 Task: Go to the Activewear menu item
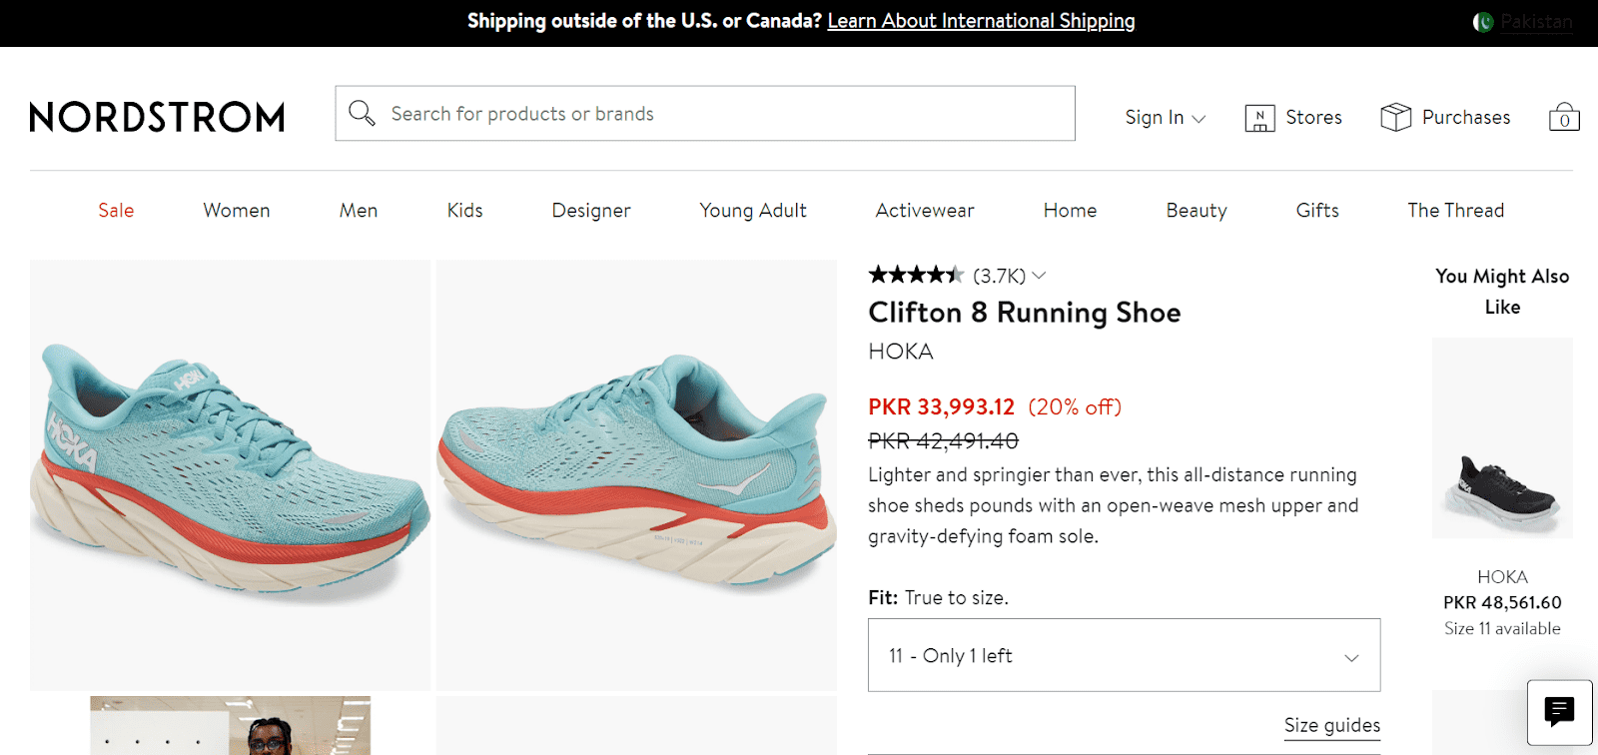coord(924,210)
